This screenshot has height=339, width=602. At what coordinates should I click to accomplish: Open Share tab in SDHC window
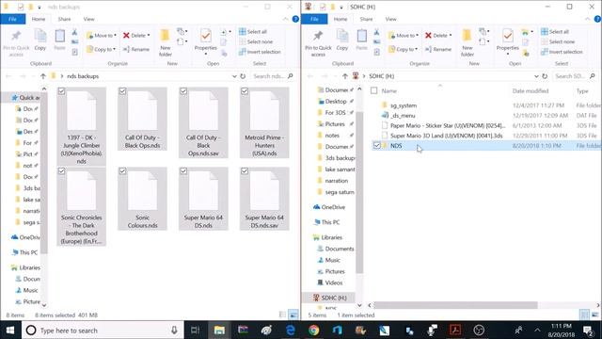(x=366, y=19)
